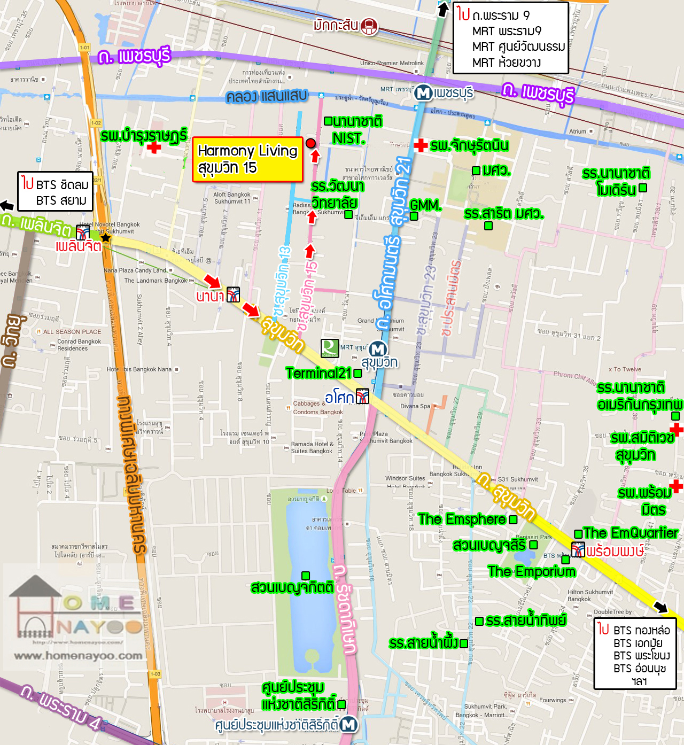Click the green Robinson department store logo
The image size is (684, 745).
click(330, 348)
